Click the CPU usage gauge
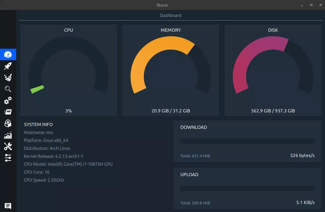325x212 pixels. click(69, 65)
